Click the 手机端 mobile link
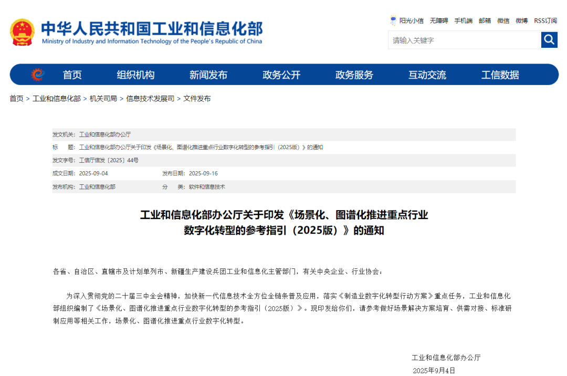Screen dimensions: 567x376 pyautogui.click(x=463, y=20)
